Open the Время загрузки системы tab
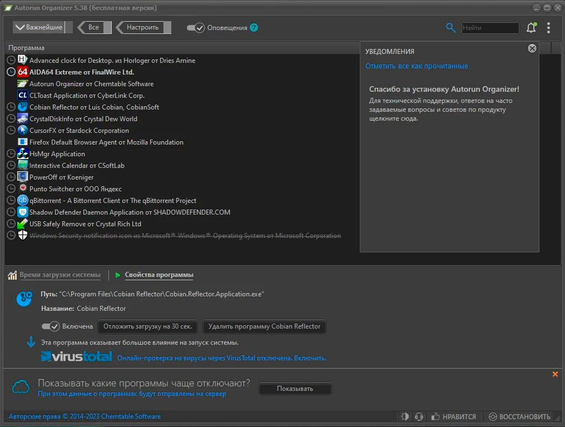 pyautogui.click(x=60, y=275)
